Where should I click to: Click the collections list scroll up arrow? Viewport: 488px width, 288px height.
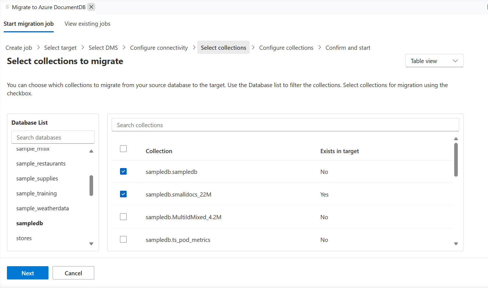coord(456,139)
